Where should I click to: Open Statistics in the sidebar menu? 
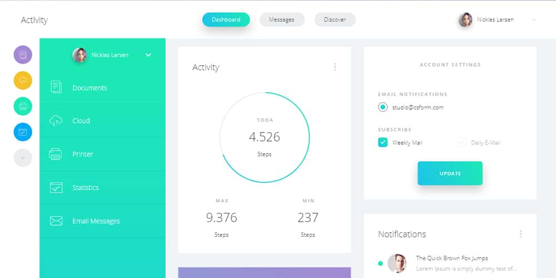(x=102, y=187)
